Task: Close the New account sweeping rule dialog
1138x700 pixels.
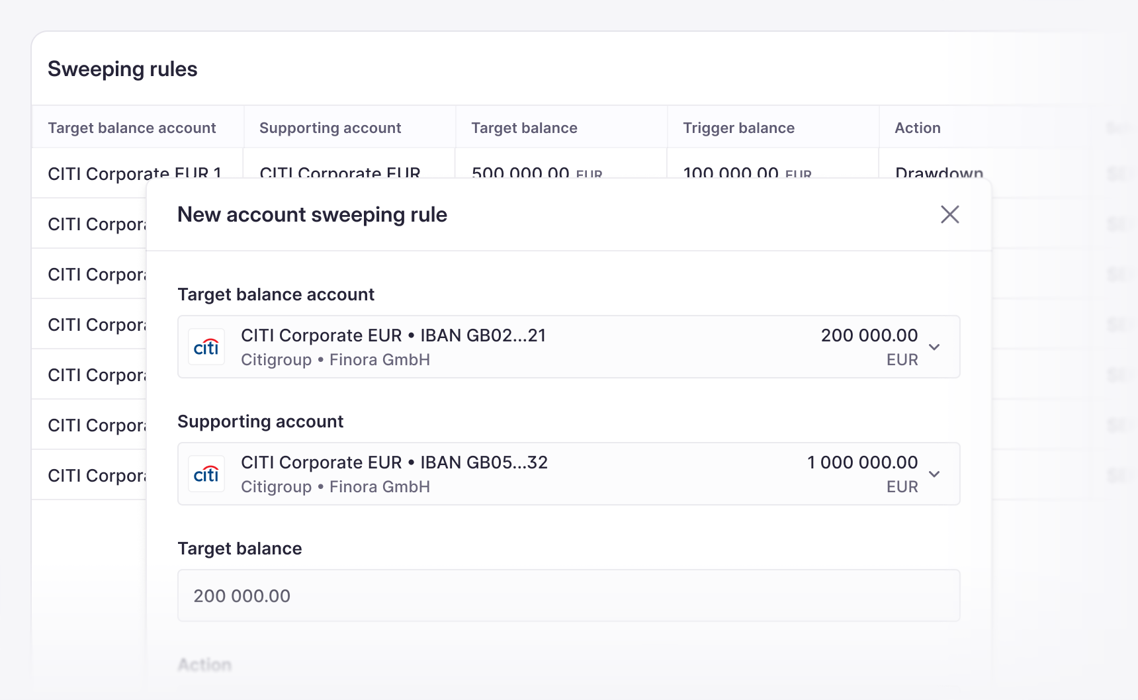Action: pos(949,214)
